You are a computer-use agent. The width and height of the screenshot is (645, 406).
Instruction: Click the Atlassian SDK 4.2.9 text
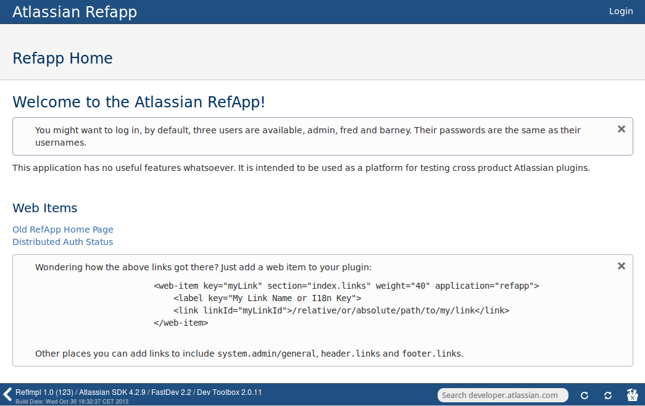coord(112,392)
